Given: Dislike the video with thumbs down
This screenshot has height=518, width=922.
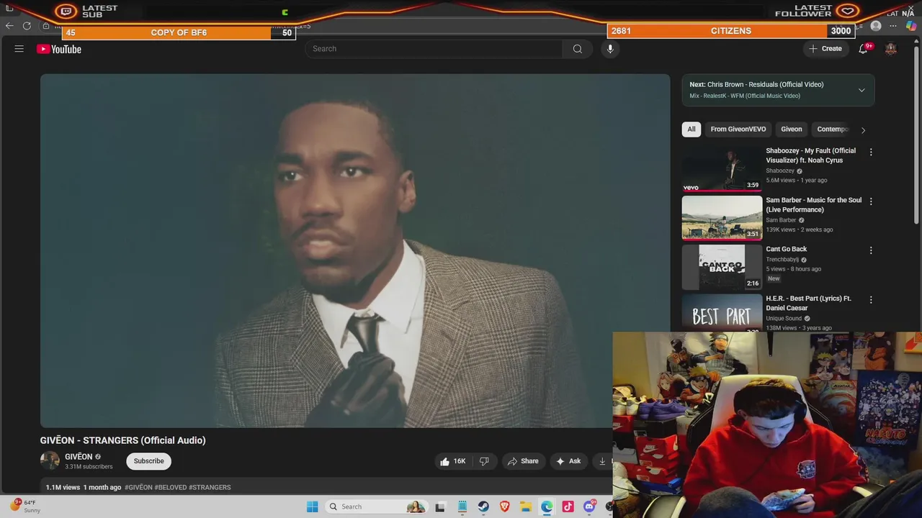Looking at the screenshot, I should pos(484,461).
